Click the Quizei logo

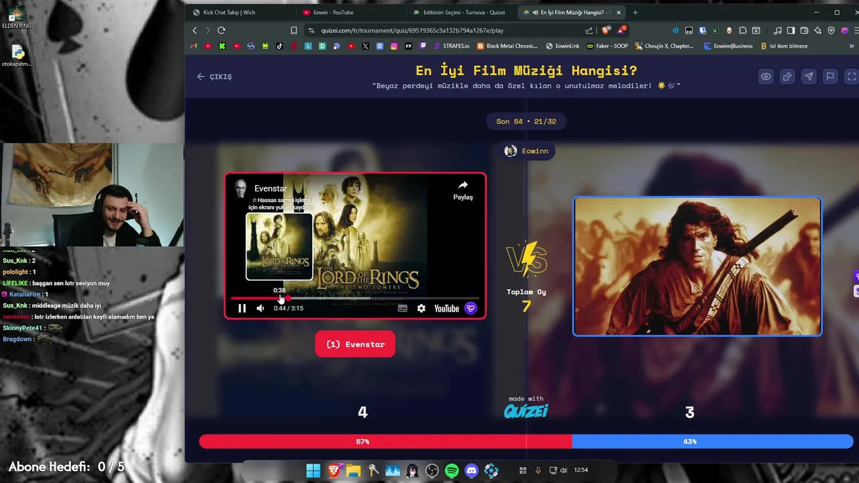(x=526, y=411)
